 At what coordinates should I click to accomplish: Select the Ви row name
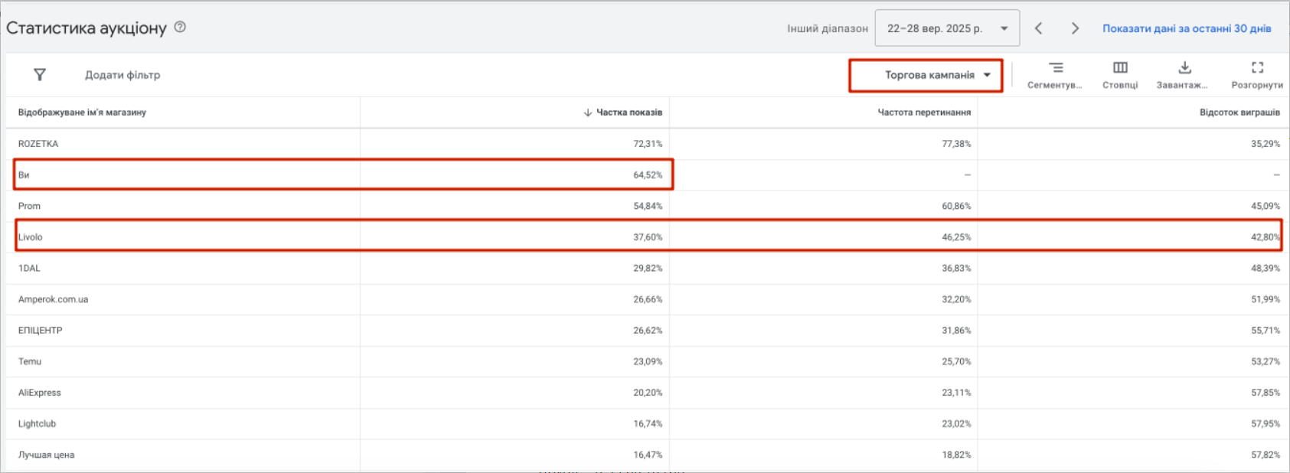(24, 175)
